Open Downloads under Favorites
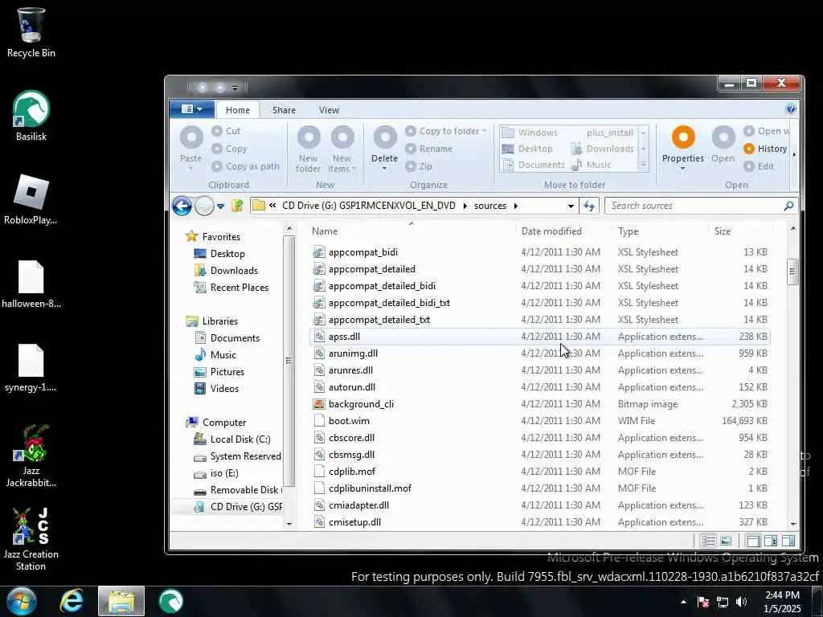This screenshot has height=617, width=823. pyautogui.click(x=226, y=271)
